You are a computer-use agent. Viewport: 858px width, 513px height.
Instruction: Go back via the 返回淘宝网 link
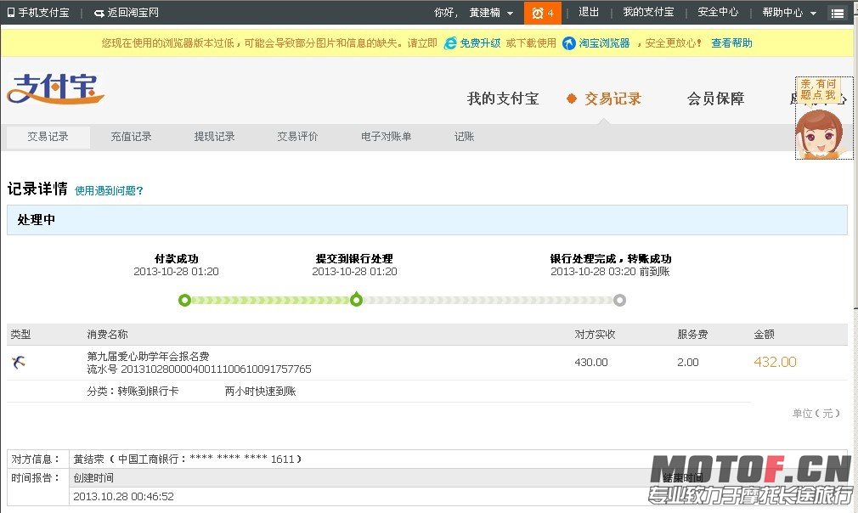[133, 13]
